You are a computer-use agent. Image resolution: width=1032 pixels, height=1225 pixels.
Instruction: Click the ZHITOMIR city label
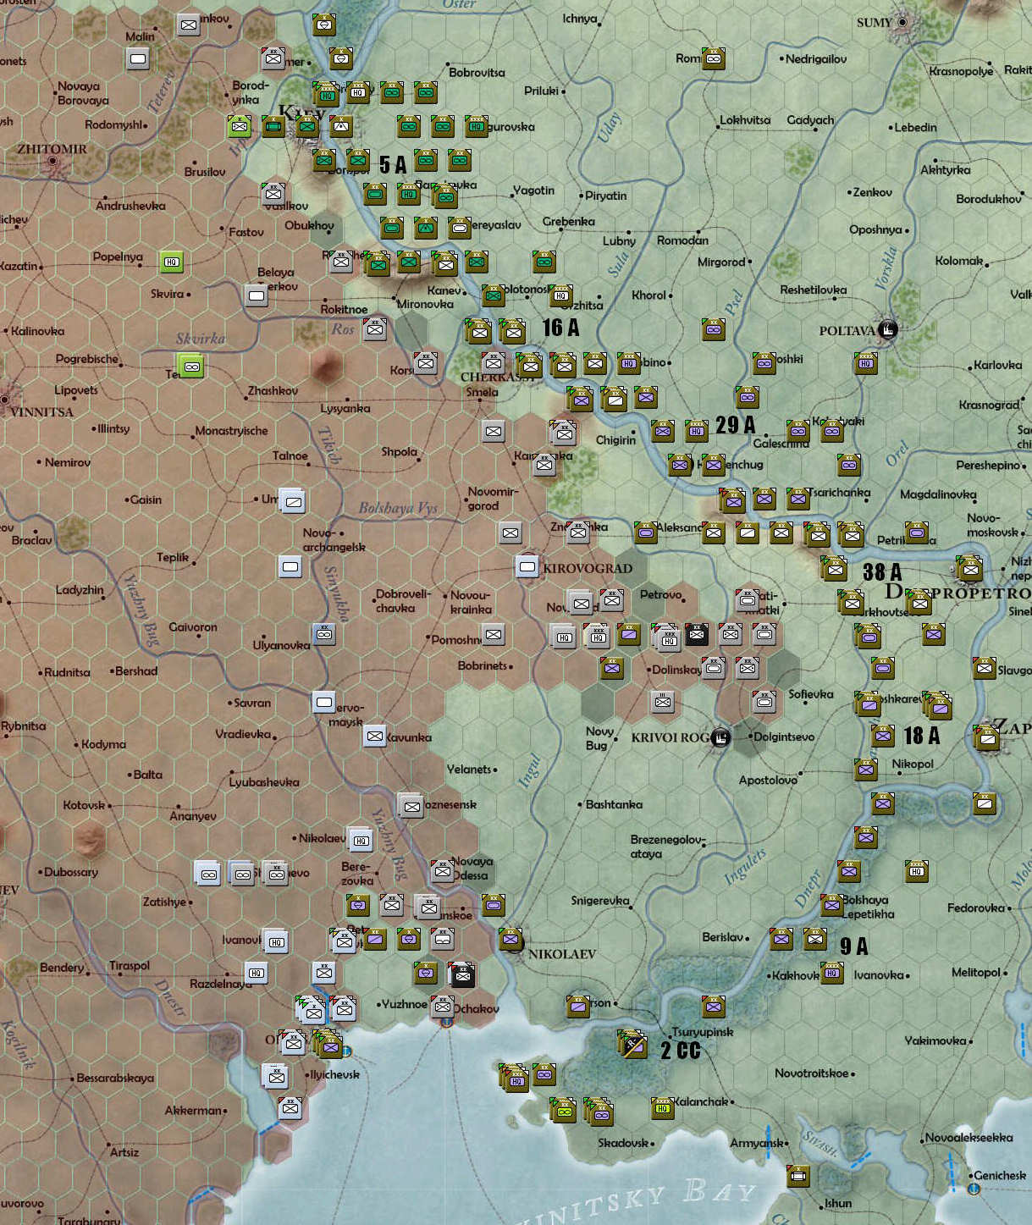[x=52, y=149]
